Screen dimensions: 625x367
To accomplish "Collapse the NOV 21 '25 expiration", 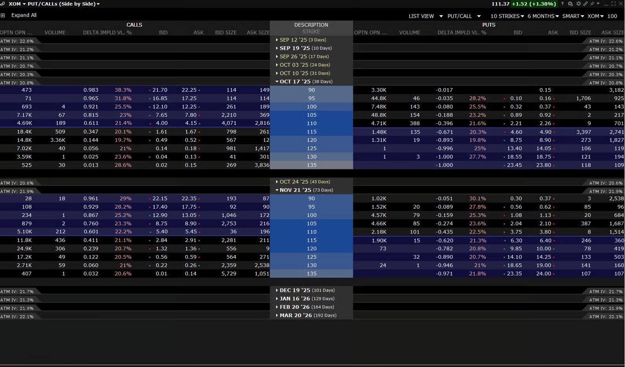I will (x=277, y=190).
